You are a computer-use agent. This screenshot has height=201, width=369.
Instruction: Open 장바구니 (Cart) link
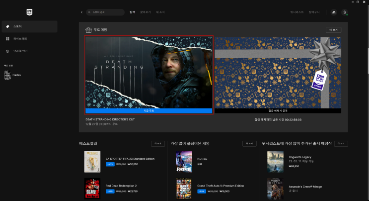[314, 12]
